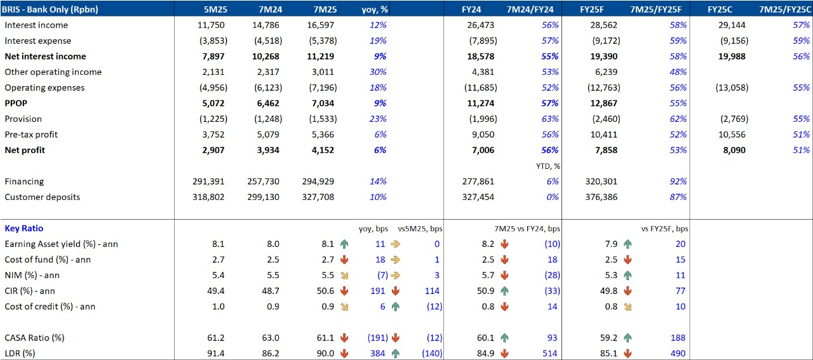
Task: Select red down arrow next to LDR FY24 84.9
Action: (505, 353)
